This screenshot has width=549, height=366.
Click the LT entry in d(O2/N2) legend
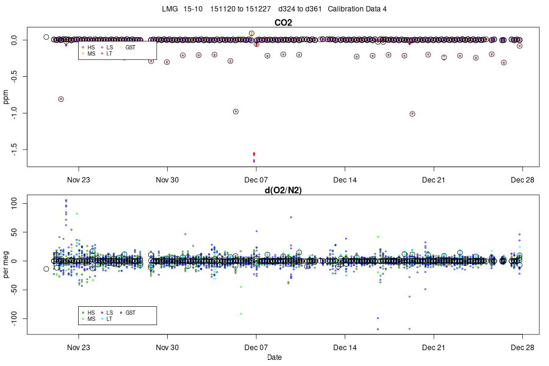(106, 319)
